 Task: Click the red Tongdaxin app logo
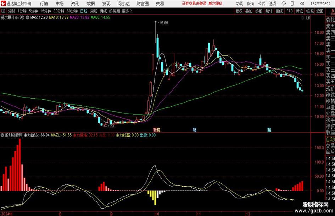3,4
